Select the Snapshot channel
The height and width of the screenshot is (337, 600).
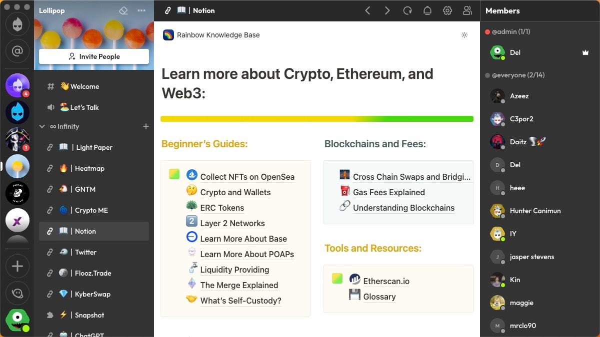[94, 315]
